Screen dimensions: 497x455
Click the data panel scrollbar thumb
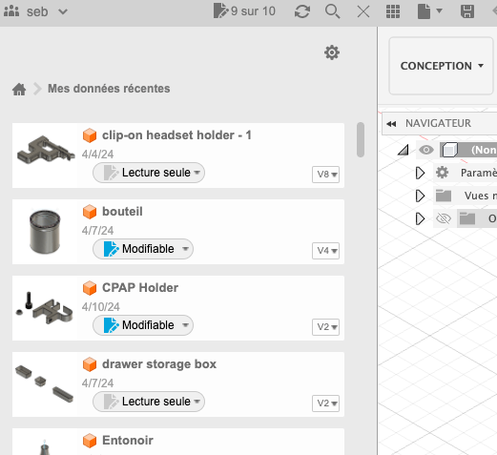[361, 139]
